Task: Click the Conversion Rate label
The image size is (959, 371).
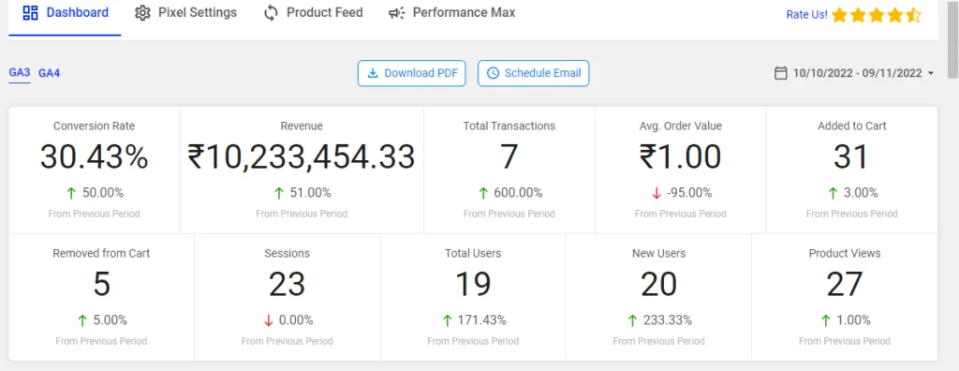Action: pos(95,126)
